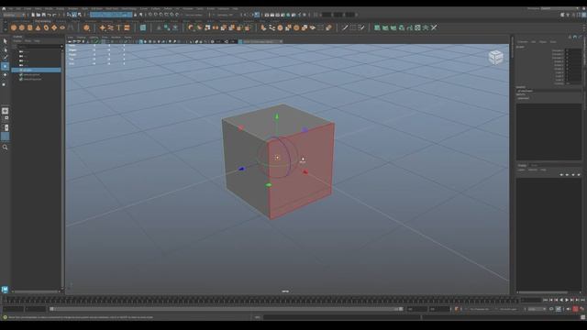Click the redo arrow on the status line
587x330 pixels.
tap(54, 15)
